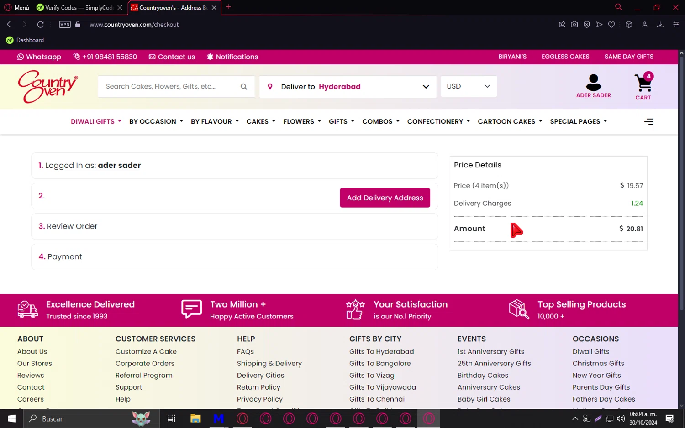The height and width of the screenshot is (428, 685).
Task: Expand the COMBOS dropdown
Action: [x=381, y=121]
